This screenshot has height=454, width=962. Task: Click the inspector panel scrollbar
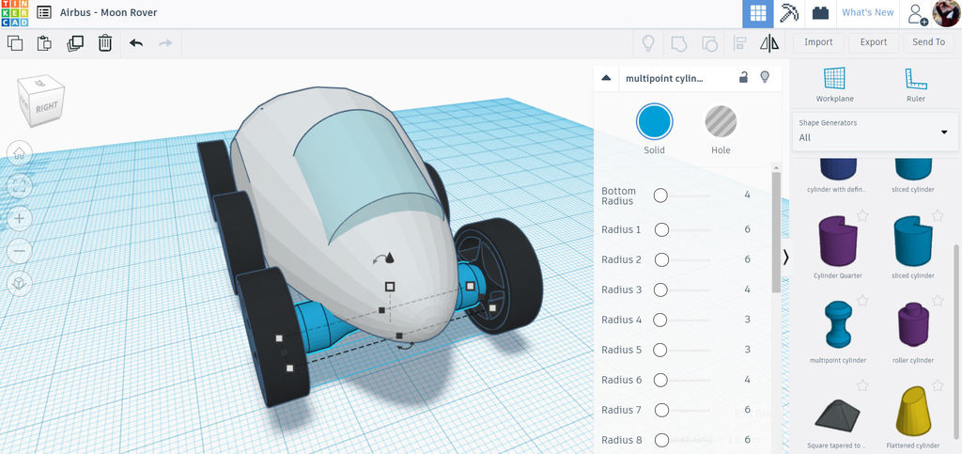(x=776, y=232)
